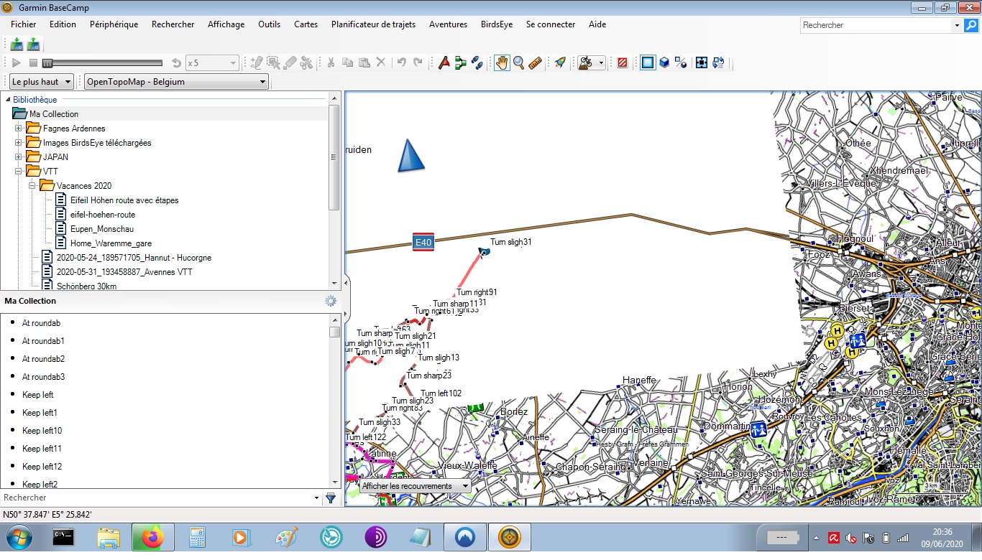Click the swap views arrows icon

[x=718, y=63]
